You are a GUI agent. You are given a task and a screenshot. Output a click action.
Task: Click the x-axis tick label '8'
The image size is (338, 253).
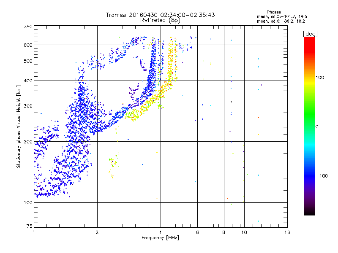[x=224, y=232]
